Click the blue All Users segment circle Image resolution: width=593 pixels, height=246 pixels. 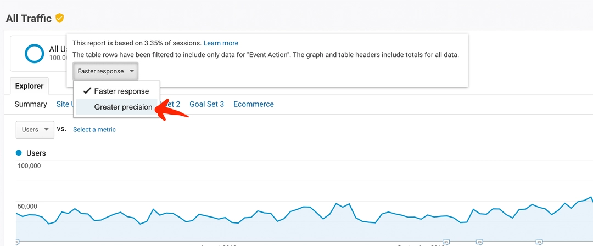coord(35,53)
